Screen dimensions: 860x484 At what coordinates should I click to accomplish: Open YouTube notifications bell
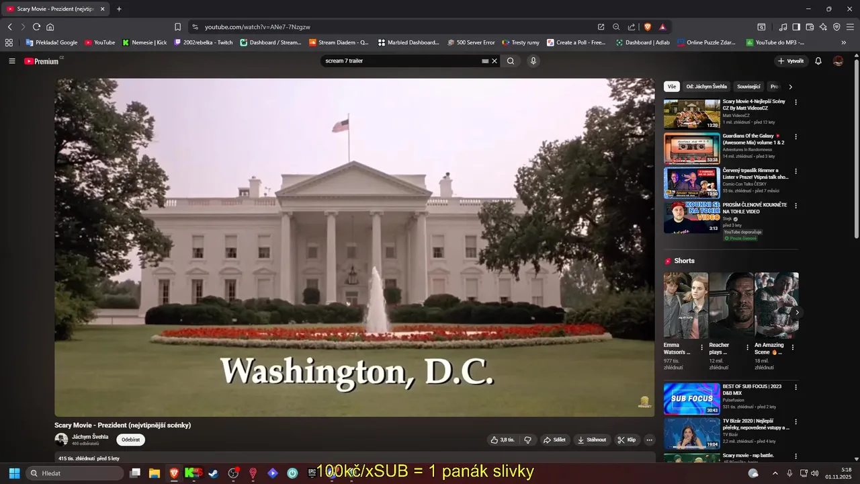pyautogui.click(x=818, y=61)
